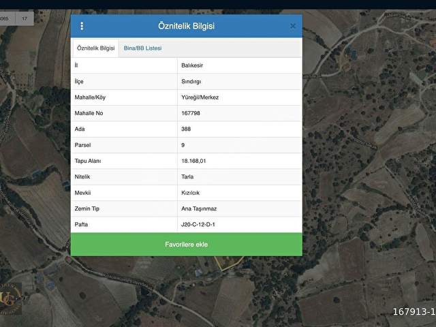Click the Zemin Tip row label
The height and width of the screenshot is (327, 436).
87,208
